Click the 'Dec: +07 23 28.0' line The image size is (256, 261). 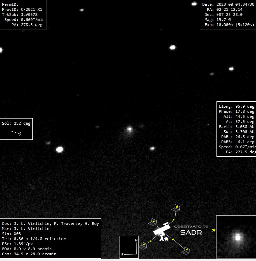pos(224,15)
